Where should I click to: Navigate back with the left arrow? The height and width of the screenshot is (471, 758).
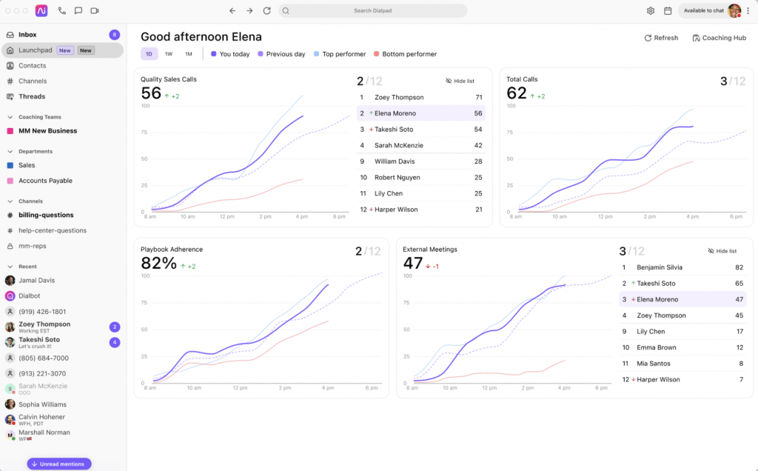pos(232,11)
